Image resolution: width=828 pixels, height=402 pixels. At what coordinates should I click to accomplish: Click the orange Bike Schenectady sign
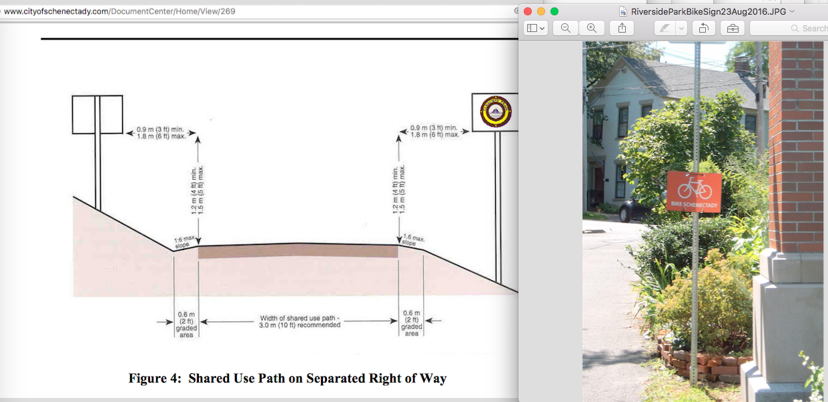(x=694, y=191)
